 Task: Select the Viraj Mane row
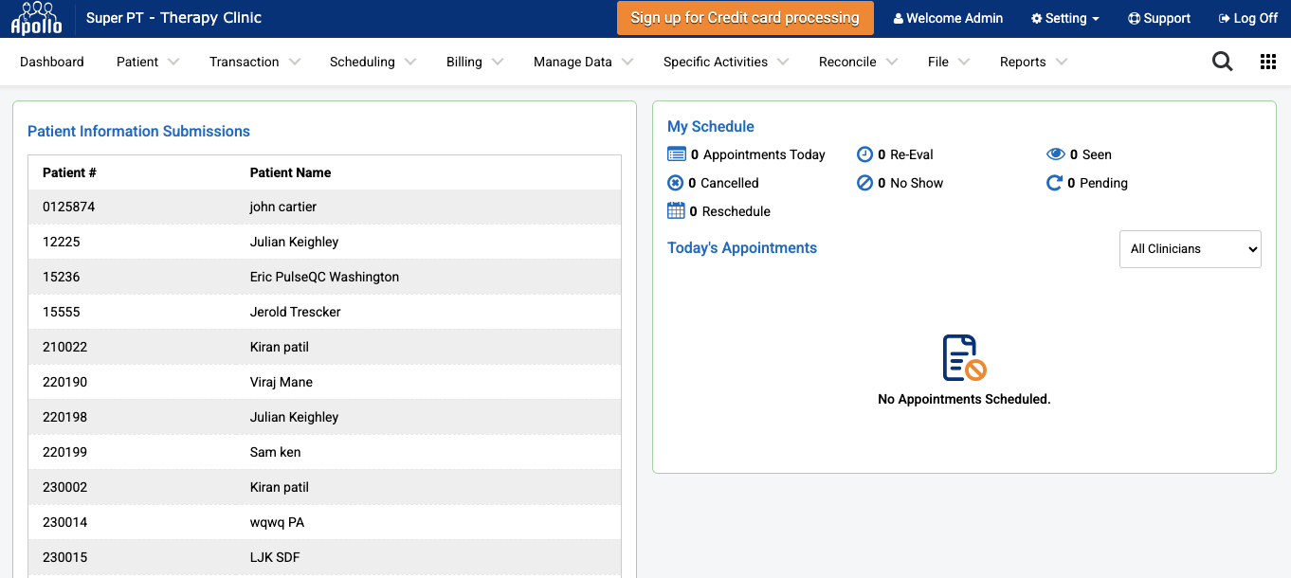click(x=325, y=382)
